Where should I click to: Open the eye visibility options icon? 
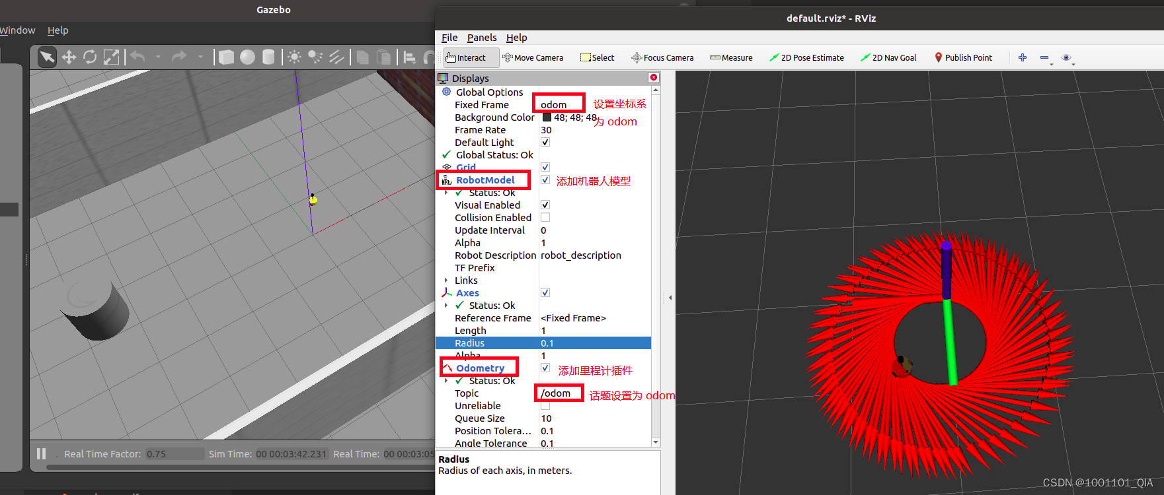(x=1066, y=58)
